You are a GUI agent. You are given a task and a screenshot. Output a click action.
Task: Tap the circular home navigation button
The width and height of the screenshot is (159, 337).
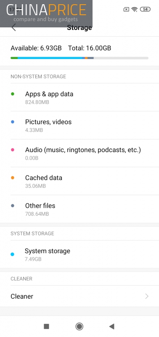click(x=79, y=326)
